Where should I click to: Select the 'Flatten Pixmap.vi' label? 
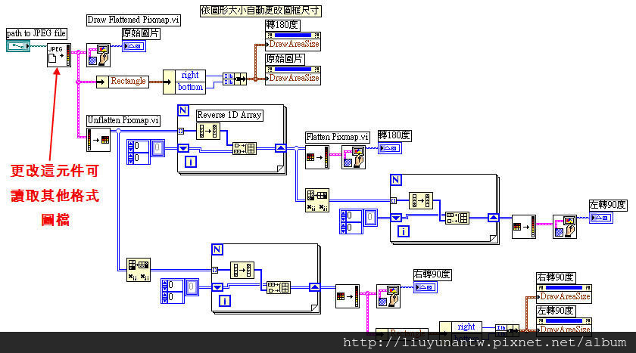point(337,137)
